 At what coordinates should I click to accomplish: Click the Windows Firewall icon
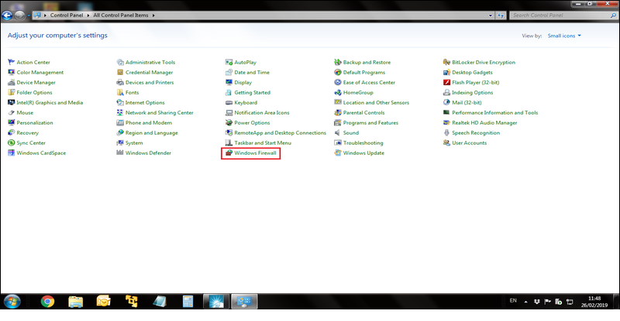(229, 153)
